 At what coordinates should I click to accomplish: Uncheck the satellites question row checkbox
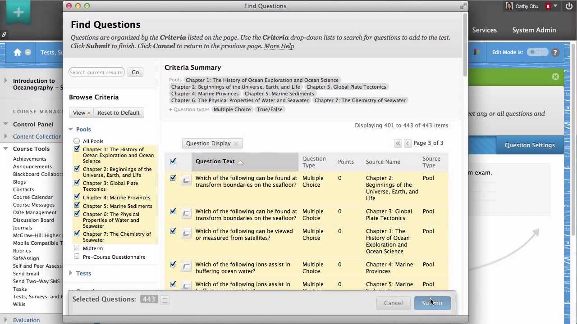pyautogui.click(x=173, y=231)
